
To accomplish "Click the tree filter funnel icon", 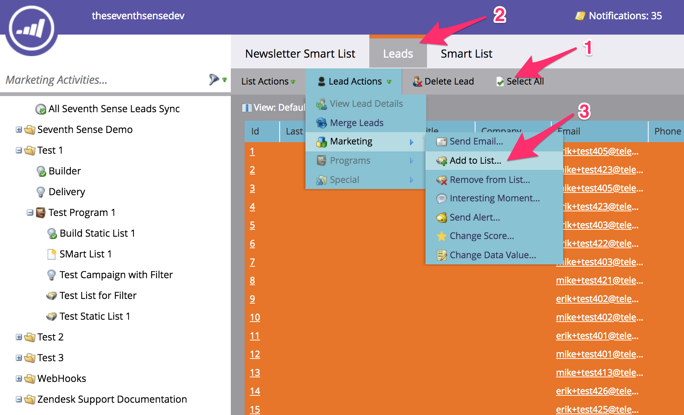I will (x=214, y=80).
